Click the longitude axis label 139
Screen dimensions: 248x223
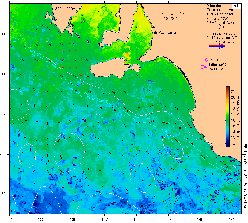(168, 219)
